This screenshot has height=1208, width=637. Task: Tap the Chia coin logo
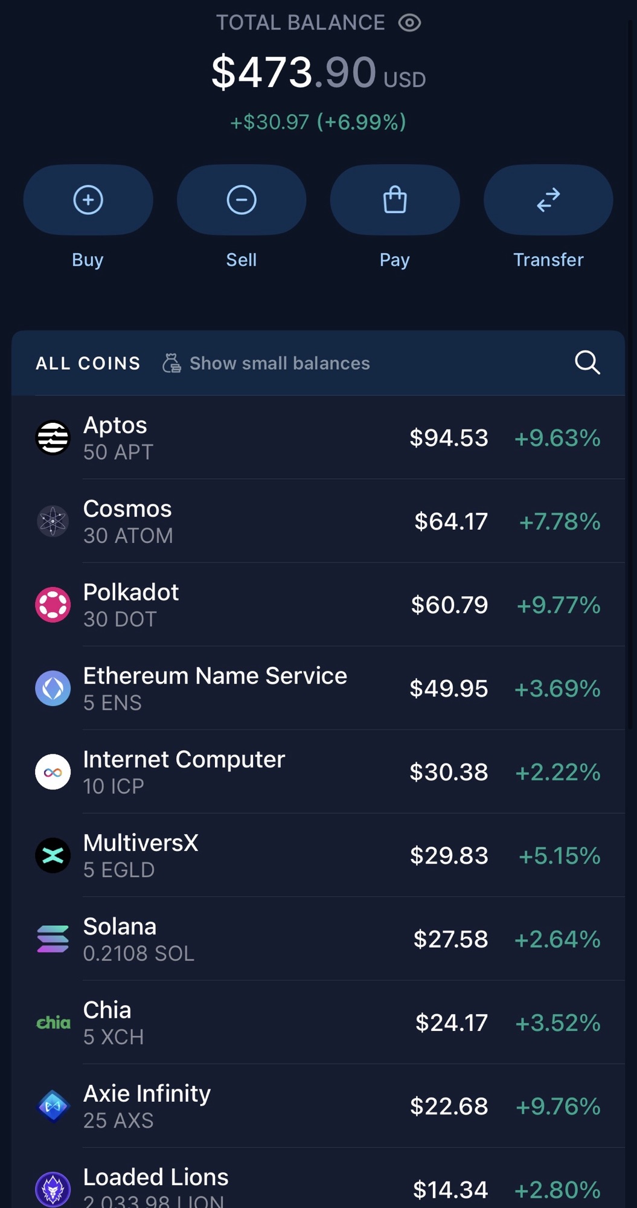point(53,1023)
